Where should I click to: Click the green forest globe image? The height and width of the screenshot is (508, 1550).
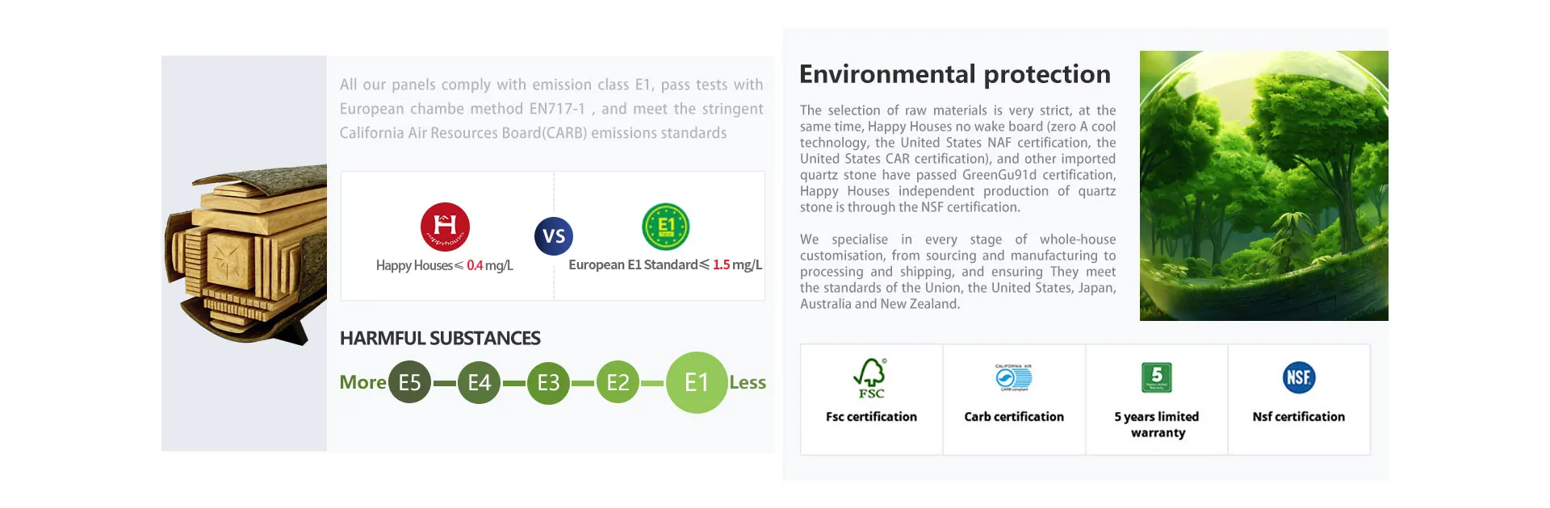tap(1263, 185)
